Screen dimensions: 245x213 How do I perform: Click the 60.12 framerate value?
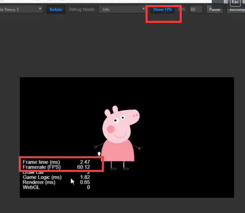click(x=83, y=167)
